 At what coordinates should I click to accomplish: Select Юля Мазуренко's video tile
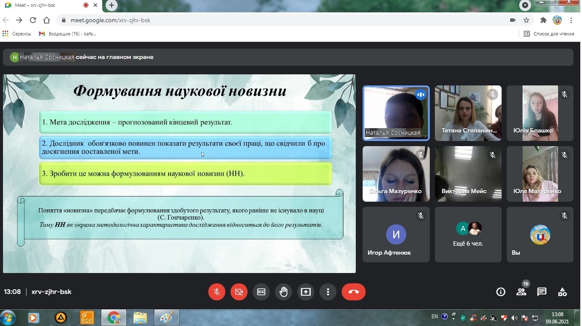540,174
